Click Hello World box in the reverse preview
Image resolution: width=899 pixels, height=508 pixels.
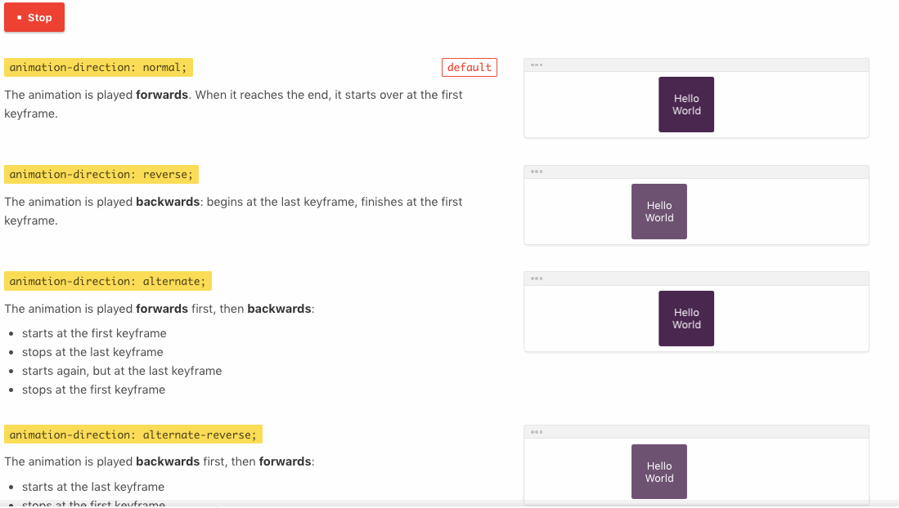659,212
